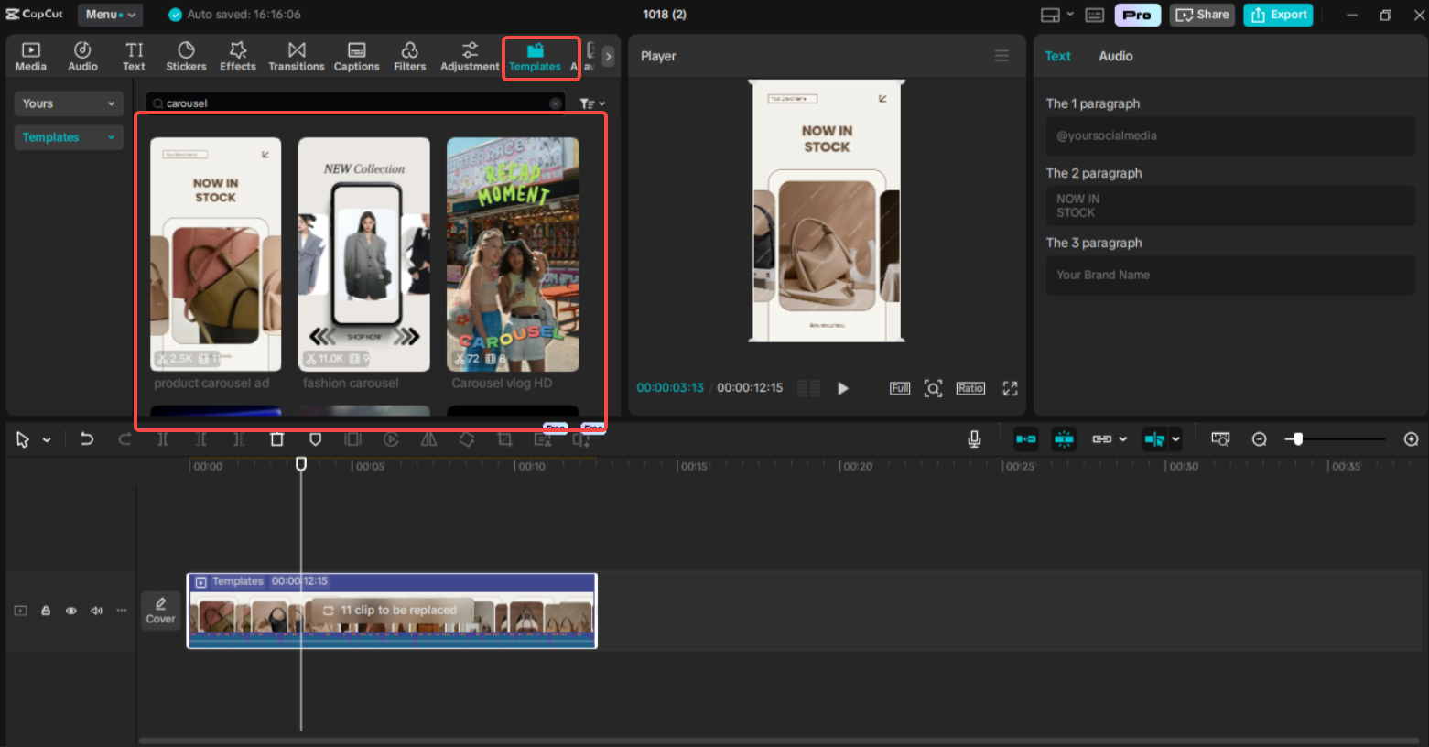
Task: Open the Yours dropdown in the Templates panel
Action: tap(68, 103)
